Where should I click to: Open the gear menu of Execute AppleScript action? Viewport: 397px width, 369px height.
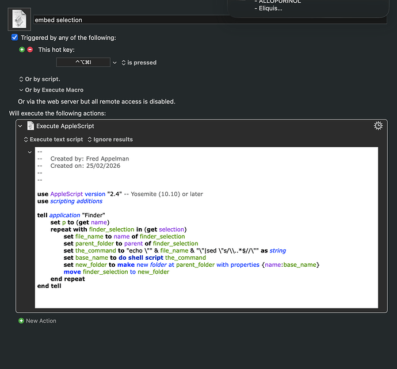click(378, 126)
